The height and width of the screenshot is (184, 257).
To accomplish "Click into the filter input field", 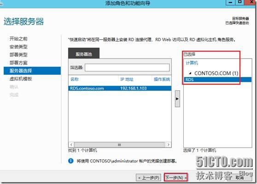I will [x=127, y=67].
